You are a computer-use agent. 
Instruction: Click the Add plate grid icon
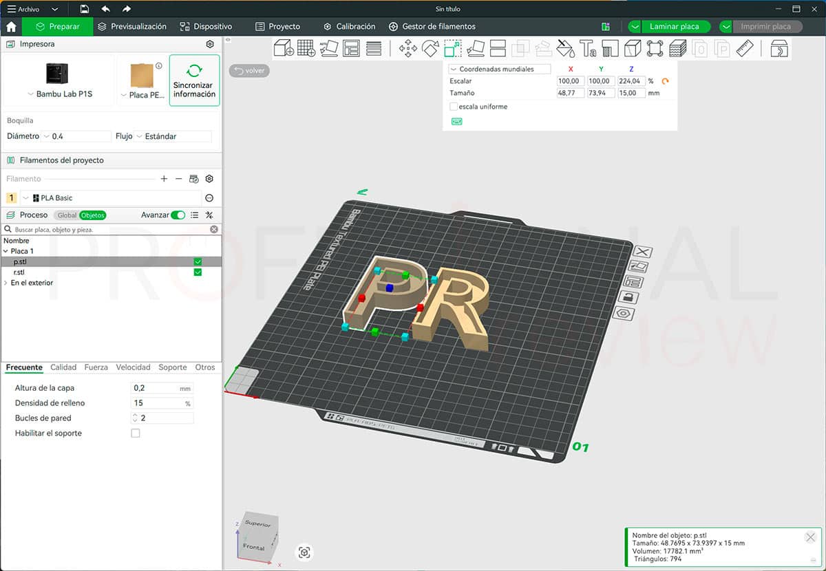[306, 48]
